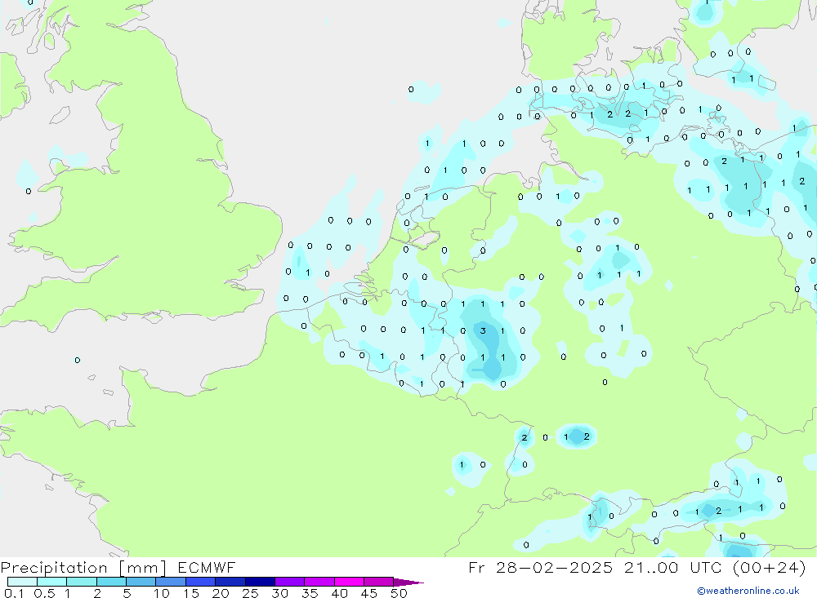Click the '3' precipitation value on map
The height and width of the screenshot is (598, 817).
tap(483, 330)
